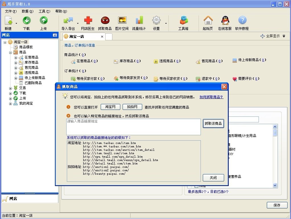This screenshot has height=219, width=291.
Task: Select 违规商品 in the tree
Action: [31, 73]
